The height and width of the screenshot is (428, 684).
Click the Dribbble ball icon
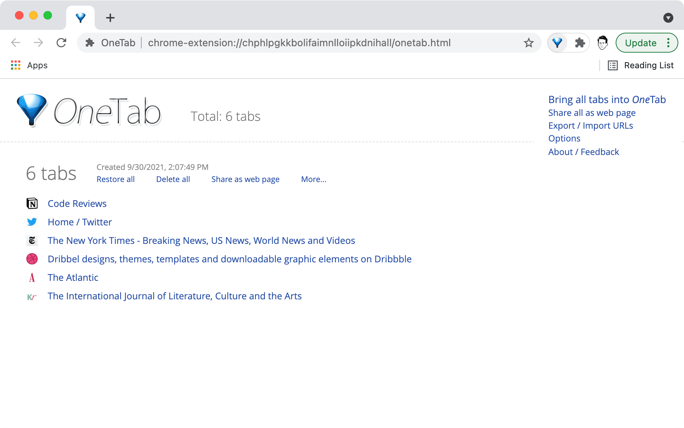pos(32,259)
